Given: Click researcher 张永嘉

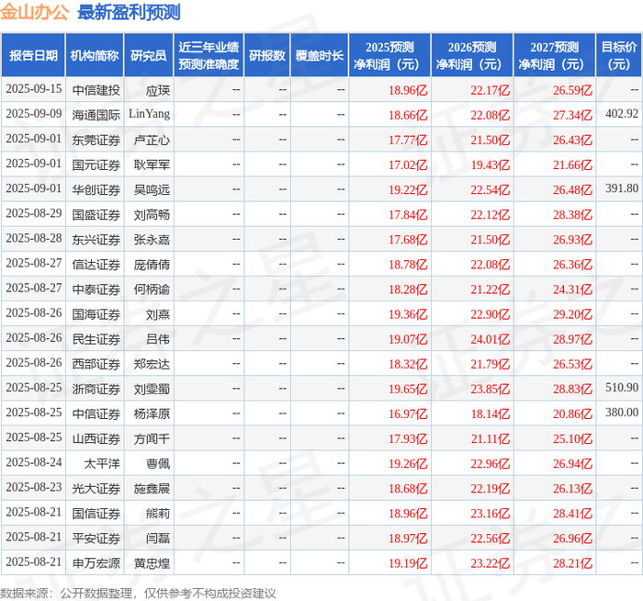Looking at the screenshot, I should [x=152, y=240].
